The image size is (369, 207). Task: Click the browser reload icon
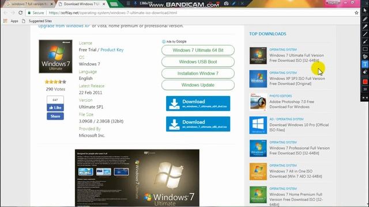pos(21,13)
